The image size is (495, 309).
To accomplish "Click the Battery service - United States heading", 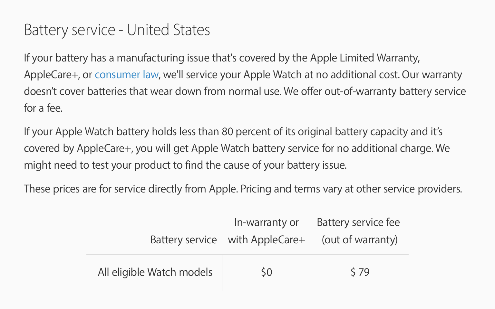I will [x=117, y=30].
